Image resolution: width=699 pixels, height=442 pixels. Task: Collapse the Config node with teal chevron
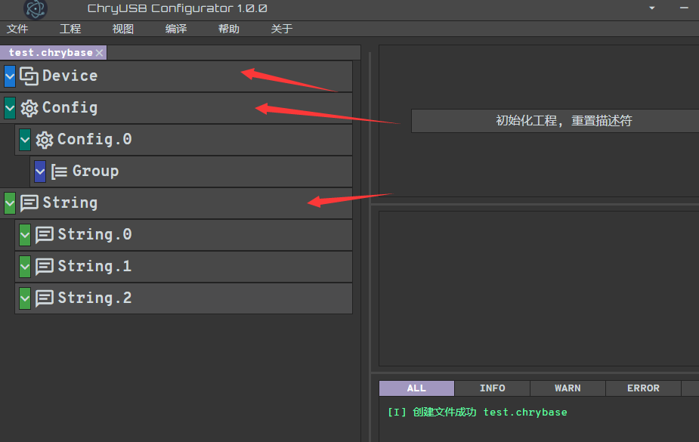tap(10, 108)
